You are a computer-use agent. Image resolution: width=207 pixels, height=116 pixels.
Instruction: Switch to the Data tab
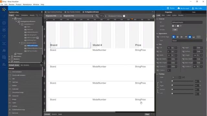[193, 12]
